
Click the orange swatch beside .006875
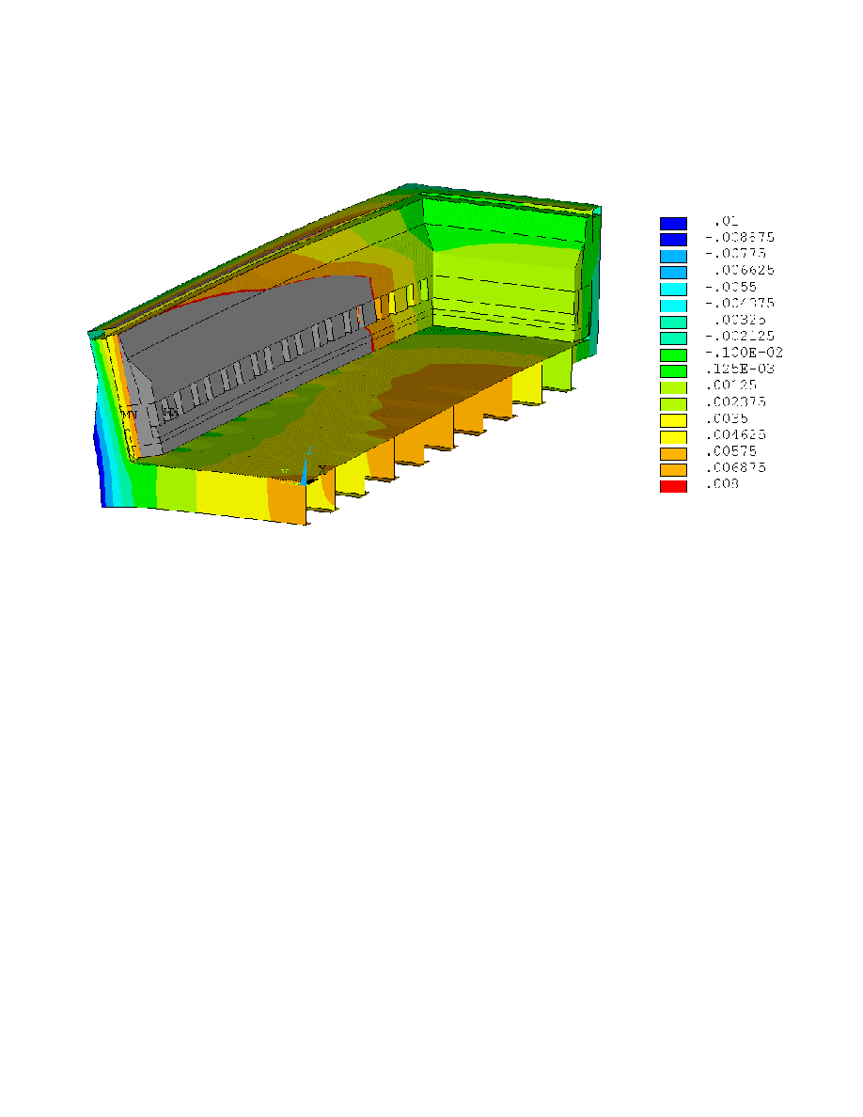[x=673, y=470]
